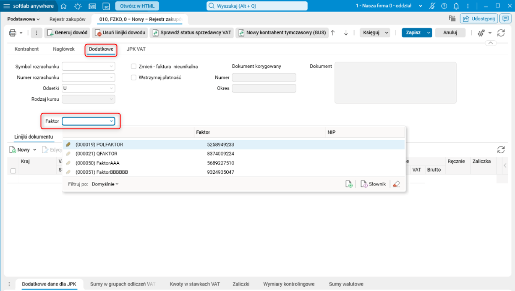Open the Księguj dropdown button
Image resolution: width=515 pixels, height=291 pixels.
[375, 33]
